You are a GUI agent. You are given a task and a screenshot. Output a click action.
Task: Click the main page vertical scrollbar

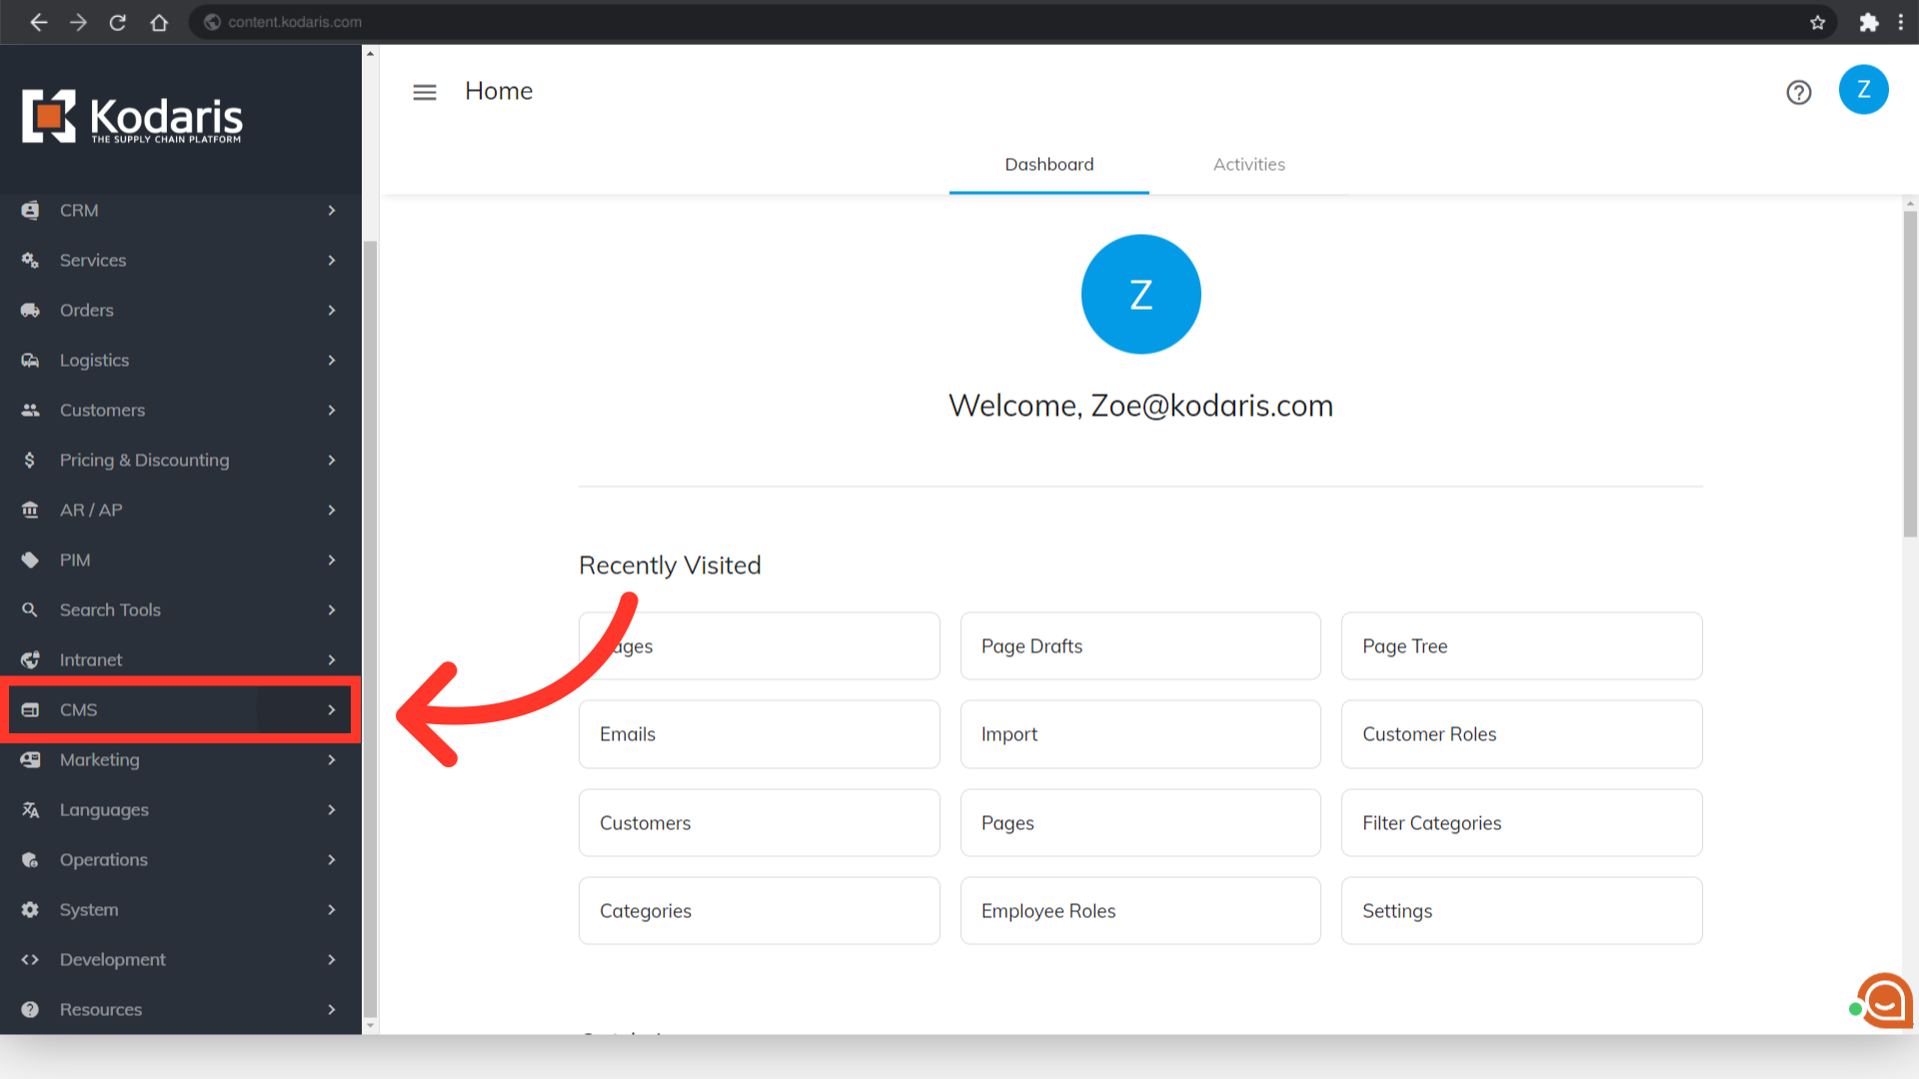click(x=1910, y=375)
